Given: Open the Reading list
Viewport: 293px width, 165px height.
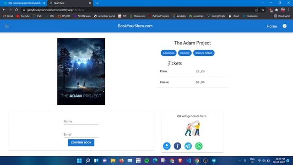Looking at the screenshot, I should click(282, 16).
